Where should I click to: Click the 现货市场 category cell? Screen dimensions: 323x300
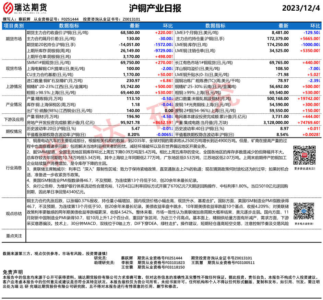coord(14,69)
